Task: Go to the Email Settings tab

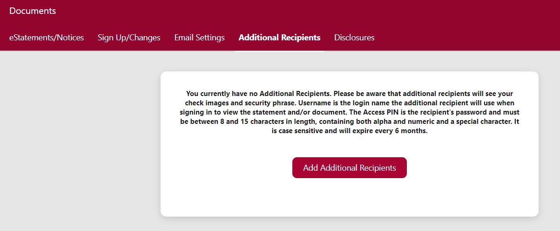Action: click(x=199, y=38)
